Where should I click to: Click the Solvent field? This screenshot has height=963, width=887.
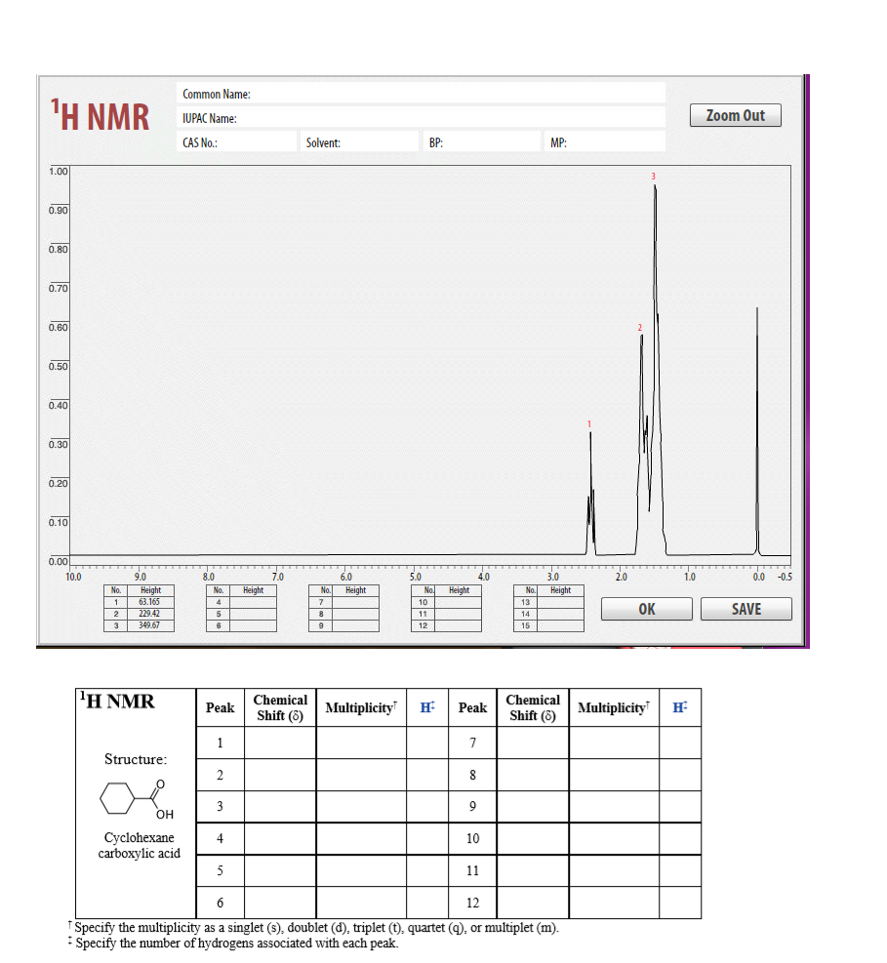(359, 141)
